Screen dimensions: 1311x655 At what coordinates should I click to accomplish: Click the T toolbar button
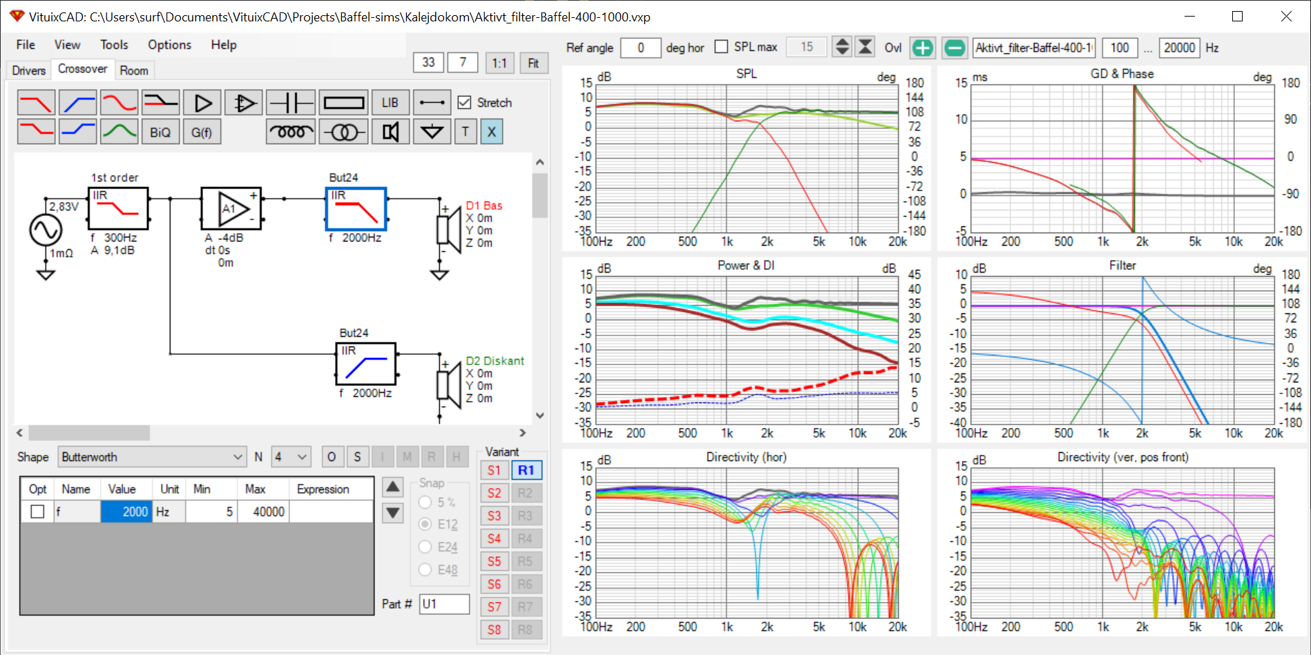click(x=466, y=132)
